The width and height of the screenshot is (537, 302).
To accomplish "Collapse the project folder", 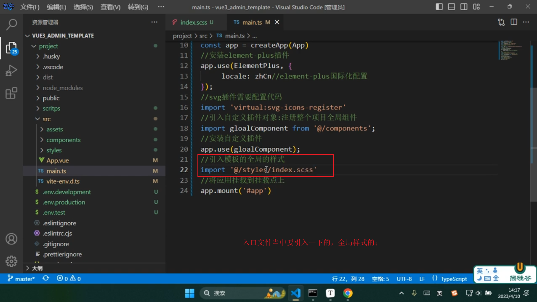I will (x=94, y=46).
